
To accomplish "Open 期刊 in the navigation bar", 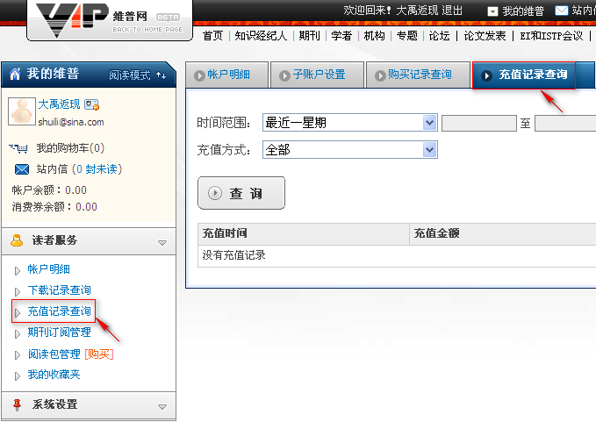I will pyautogui.click(x=309, y=36).
